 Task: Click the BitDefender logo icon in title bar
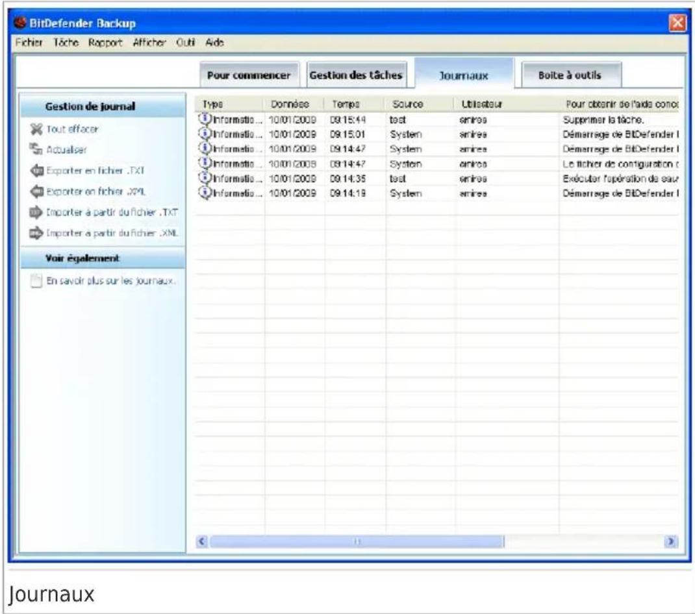coord(20,23)
